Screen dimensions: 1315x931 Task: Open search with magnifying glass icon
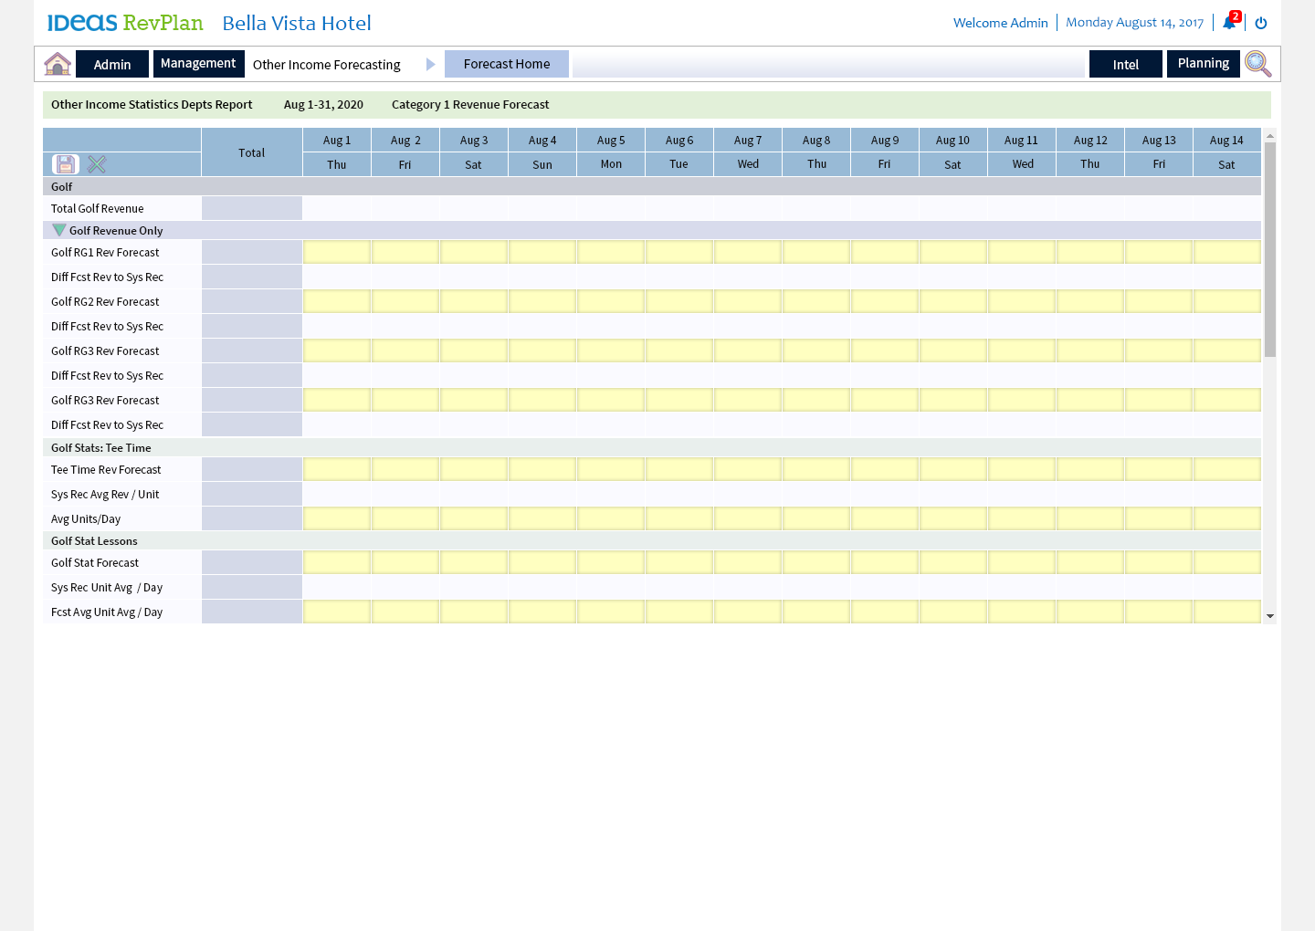click(1257, 64)
